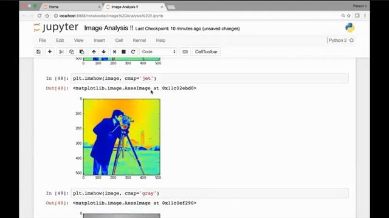This screenshot has width=389, height=218.
Task: Open the Help menu
Action: (x=160, y=41)
